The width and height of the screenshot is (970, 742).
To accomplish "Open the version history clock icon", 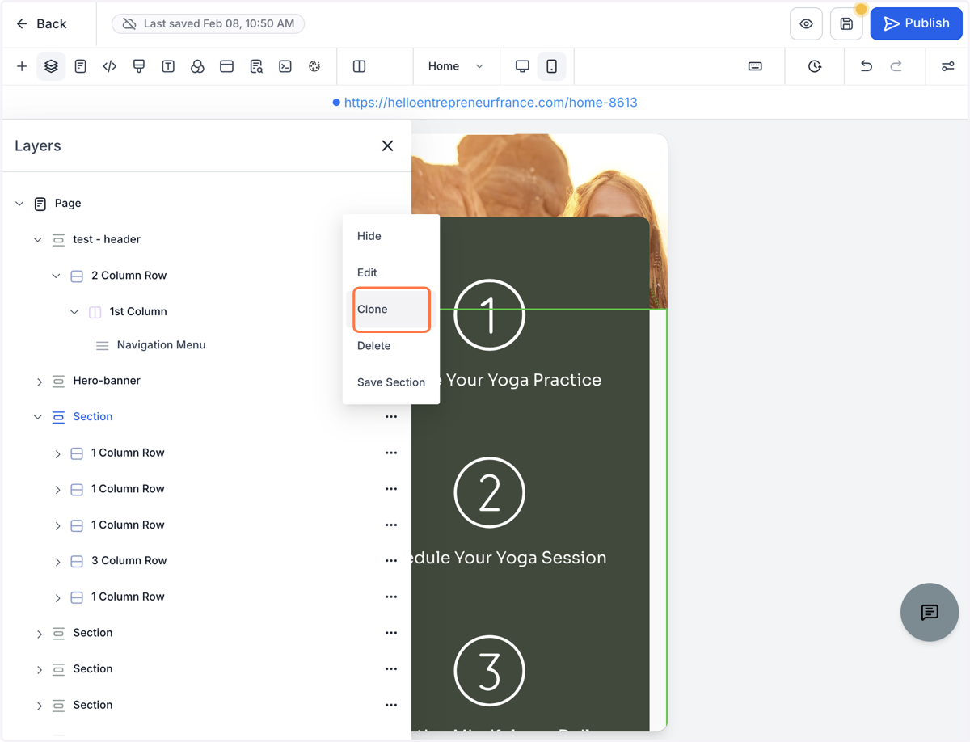I will (815, 66).
